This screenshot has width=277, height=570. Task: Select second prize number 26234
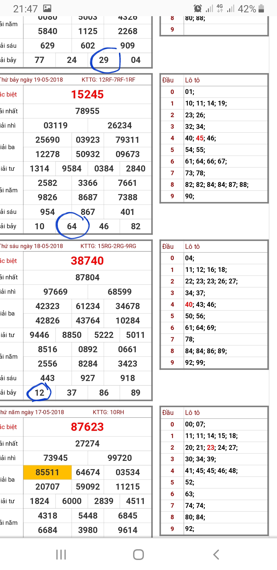coord(120,126)
